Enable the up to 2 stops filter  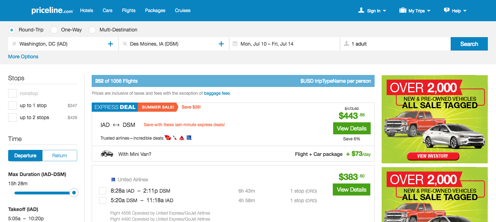[x=12, y=117]
